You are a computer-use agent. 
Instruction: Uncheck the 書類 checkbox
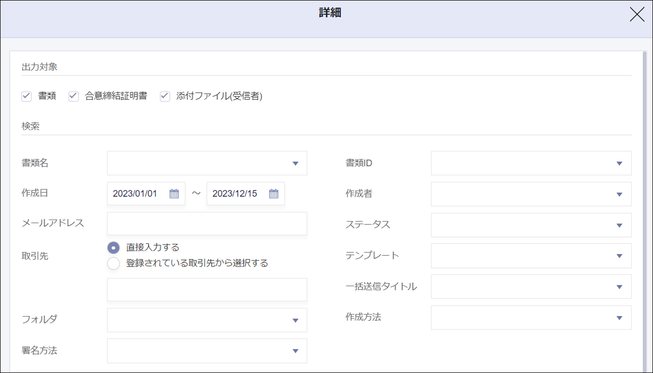[26, 96]
